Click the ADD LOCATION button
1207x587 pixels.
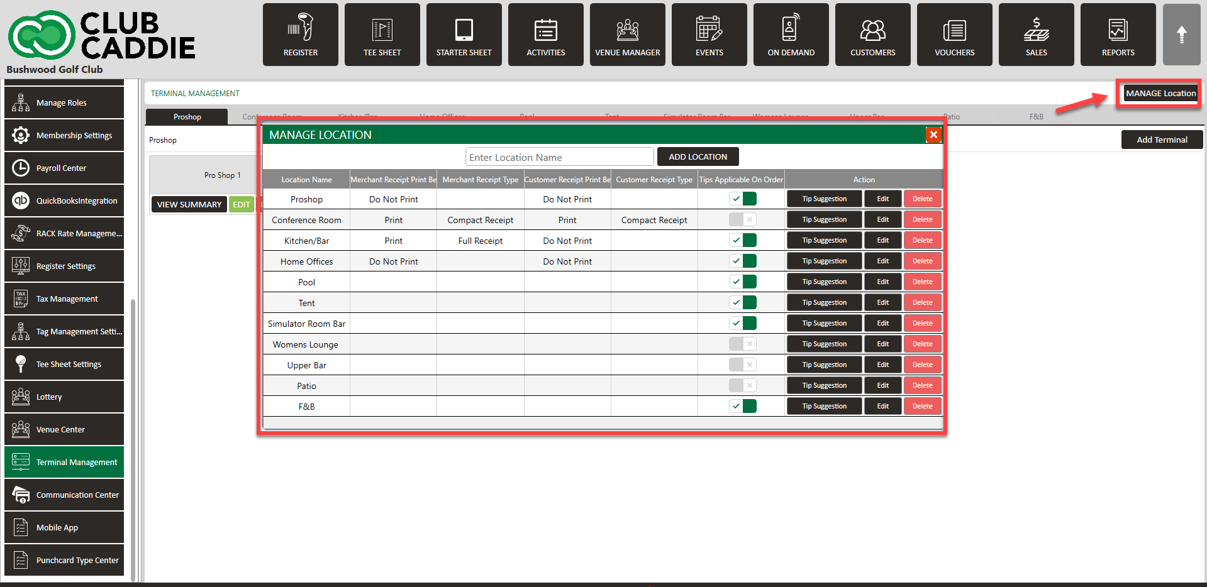(698, 157)
